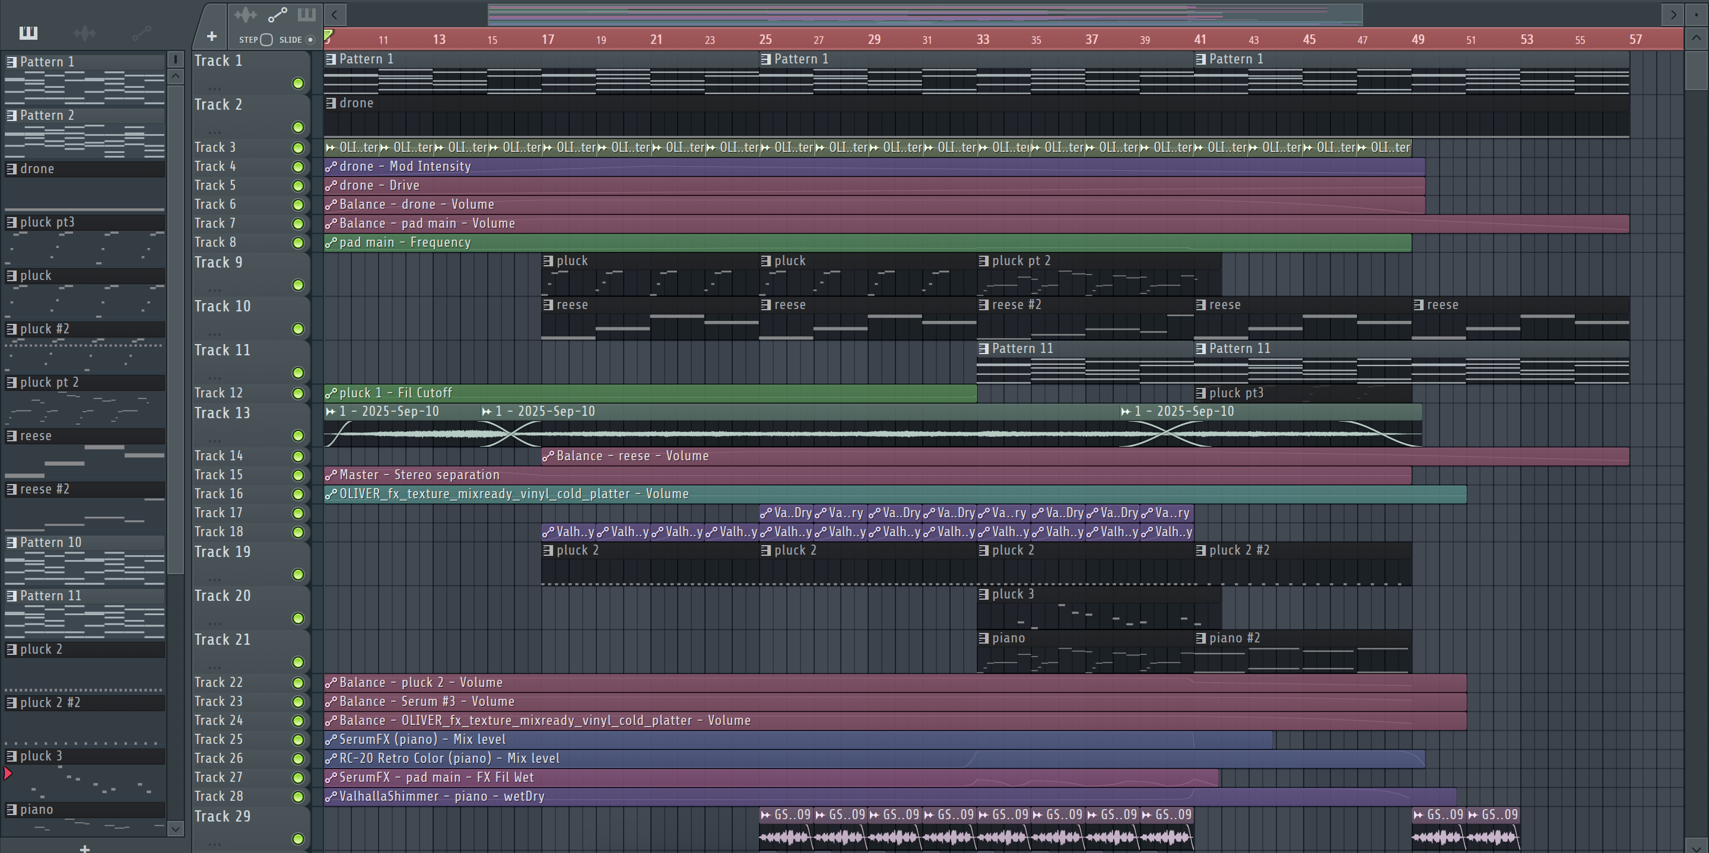Screen dimensions: 1709x853
Task: Click the playlist overview minimap scrollbar
Action: [x=925, y=14]
